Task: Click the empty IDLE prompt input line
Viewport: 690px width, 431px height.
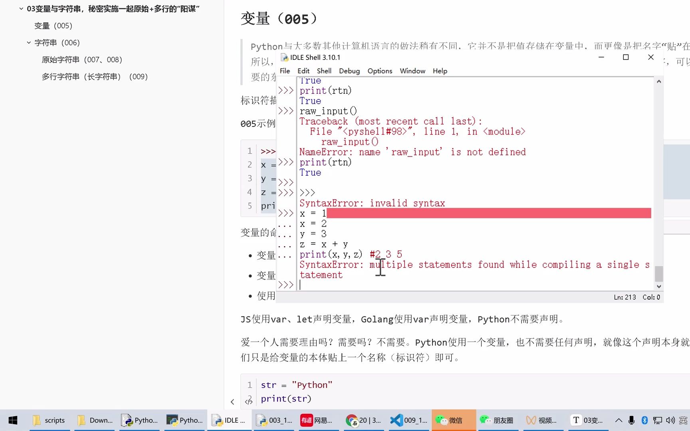Action: pyautogui.click(x=475, y=285)
